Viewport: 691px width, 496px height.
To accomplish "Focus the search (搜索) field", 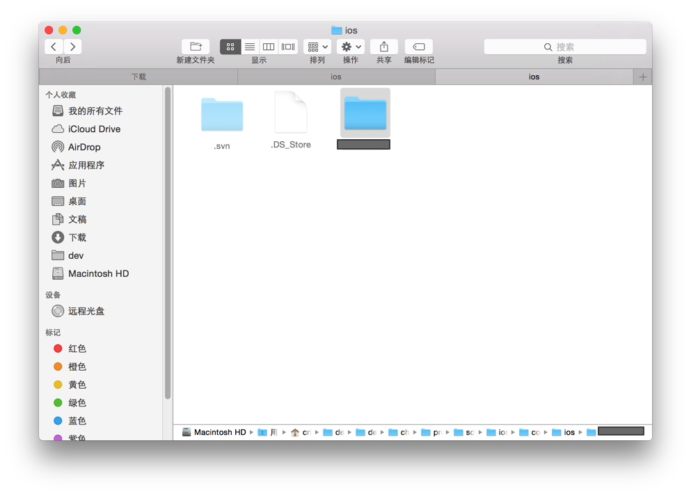I will pos(565,47).
